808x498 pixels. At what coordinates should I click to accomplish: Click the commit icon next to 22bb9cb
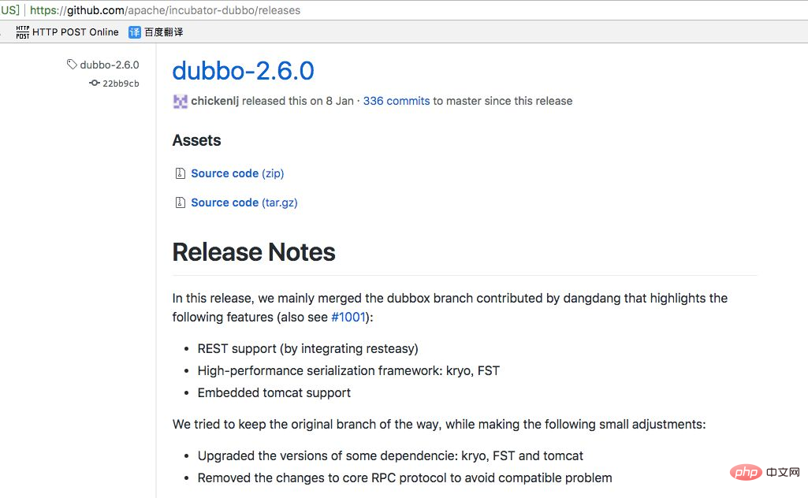95,83
